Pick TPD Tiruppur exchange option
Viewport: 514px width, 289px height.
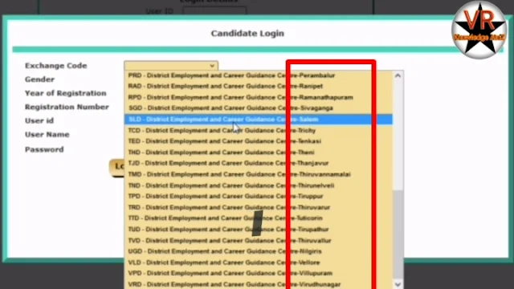pyautogui.click(x=259, y=196)
